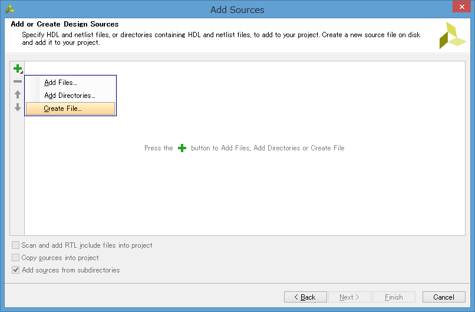Choose Add Files... from the popup menu

61,83
